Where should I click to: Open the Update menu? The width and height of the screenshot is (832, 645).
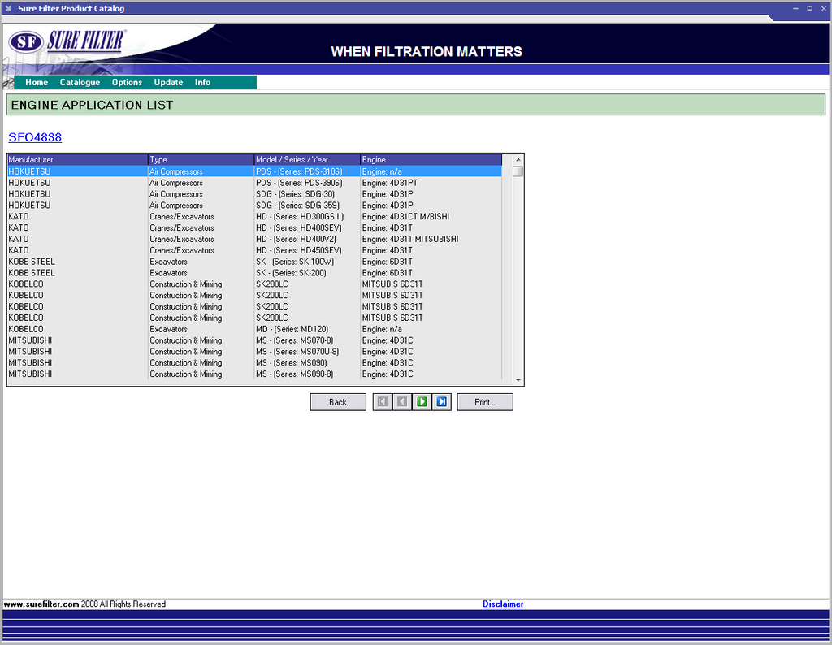(x=168, y=82)
